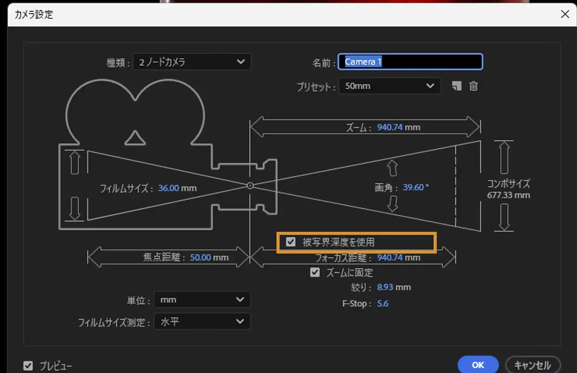Open the 単位 units dropdown showing mm
This screenshot has width=577, height=373.
click(202, 300)
